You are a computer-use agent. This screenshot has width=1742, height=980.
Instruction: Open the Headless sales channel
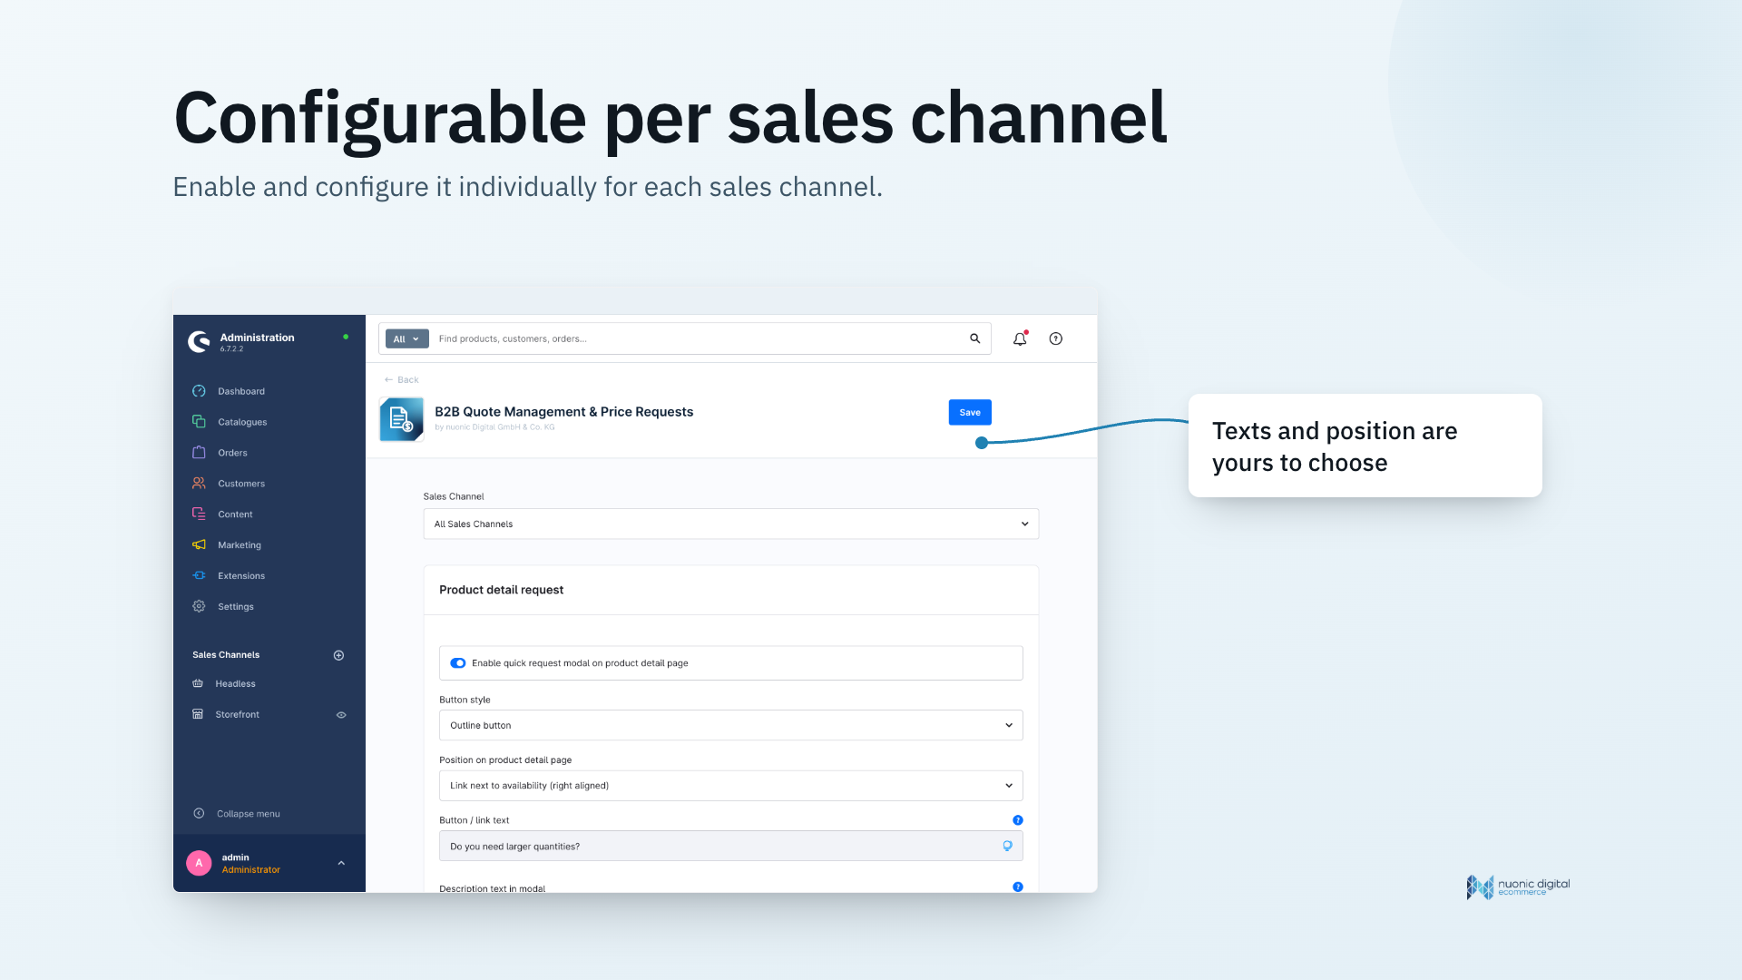pyautogui.click(x=235, y=684)
